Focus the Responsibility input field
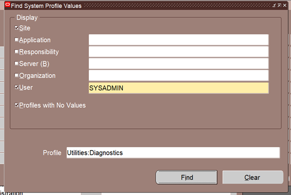The image size is (291, 195). coord(178,52)
